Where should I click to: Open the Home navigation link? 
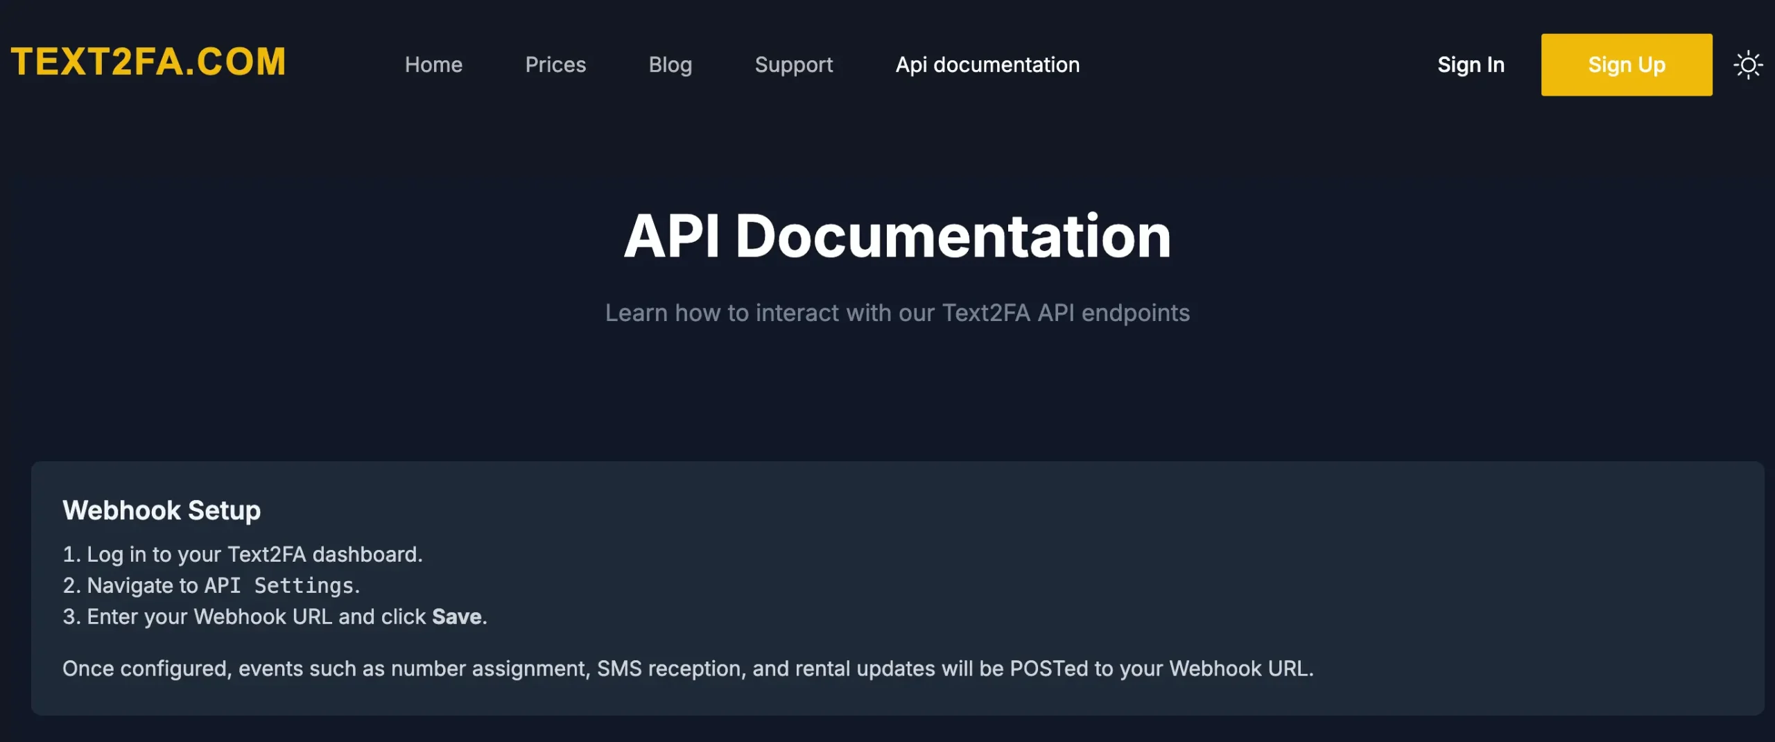(433, 64)
